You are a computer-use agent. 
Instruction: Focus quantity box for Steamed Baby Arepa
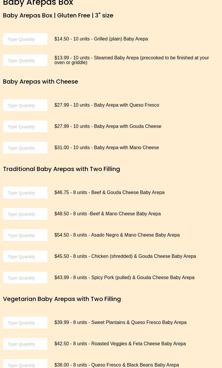pos(25,60)
